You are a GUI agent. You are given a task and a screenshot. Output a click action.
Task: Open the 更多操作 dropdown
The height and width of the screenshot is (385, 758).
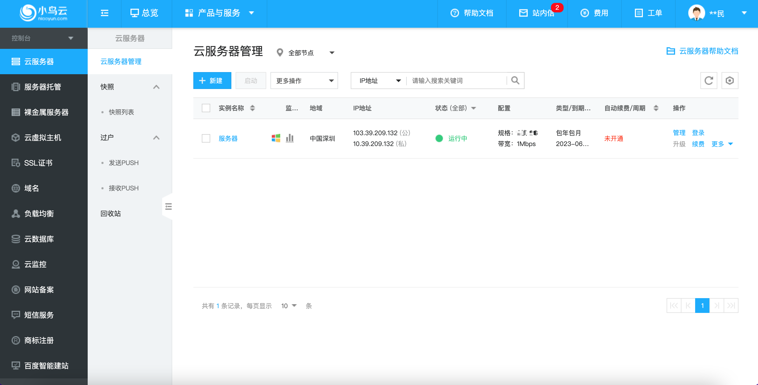point(304,80)
